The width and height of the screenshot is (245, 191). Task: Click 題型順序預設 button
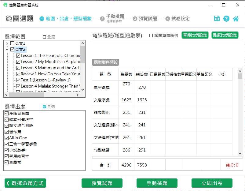[x=106, y=62]
